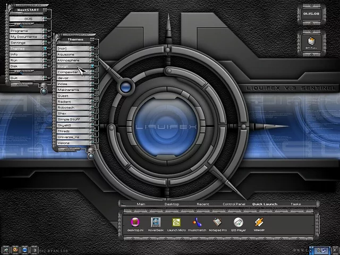Open the desktop.ini icon
This screenshot has height=255, width=340.
click(135, 223)
